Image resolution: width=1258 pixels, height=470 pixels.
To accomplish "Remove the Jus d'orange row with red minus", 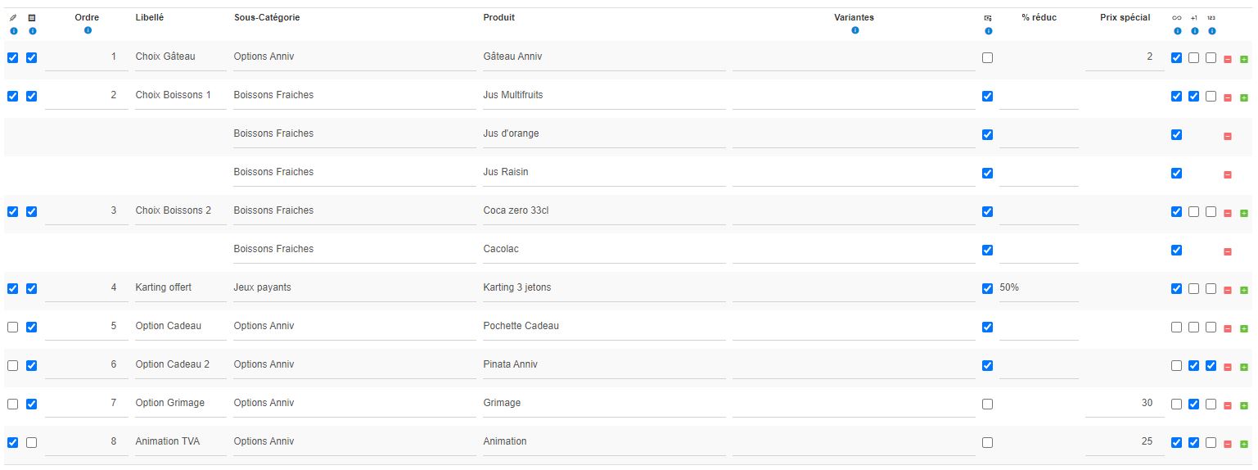I will [1227, 136].
